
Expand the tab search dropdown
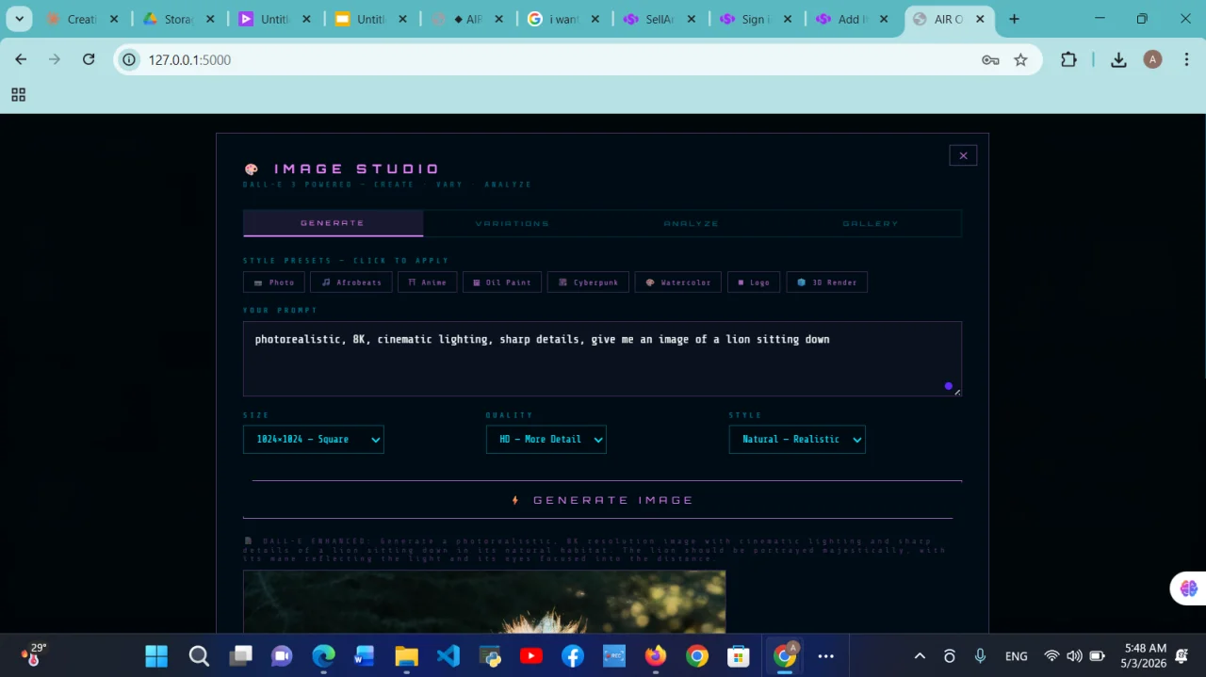coord(18,19)
